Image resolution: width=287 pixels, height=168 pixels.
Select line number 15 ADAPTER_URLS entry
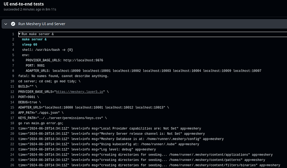point(12,108)
